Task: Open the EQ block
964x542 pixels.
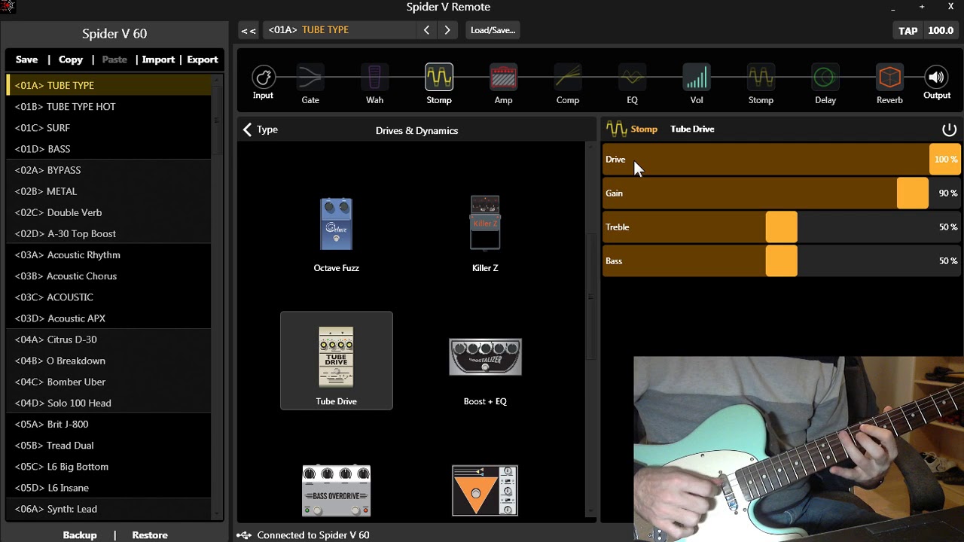Action: (632, 84)
